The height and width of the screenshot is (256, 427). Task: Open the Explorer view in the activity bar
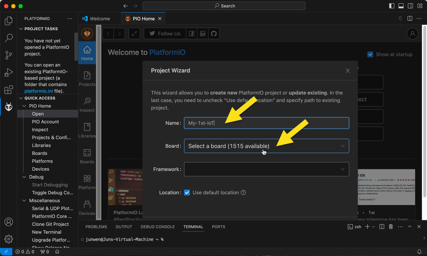(8, 21)
